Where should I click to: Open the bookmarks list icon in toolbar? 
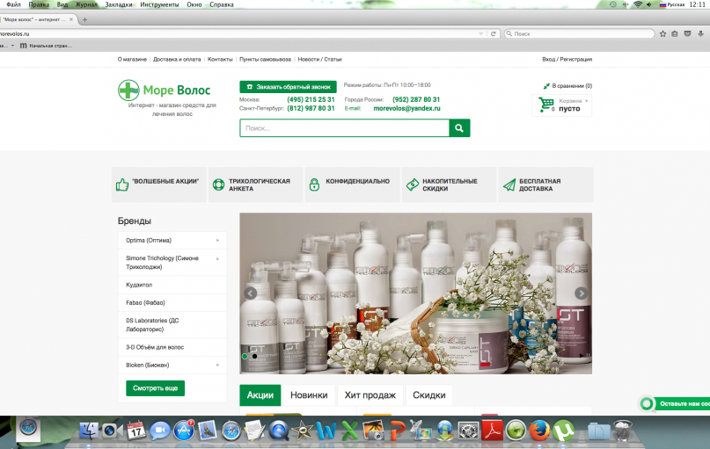675,34
